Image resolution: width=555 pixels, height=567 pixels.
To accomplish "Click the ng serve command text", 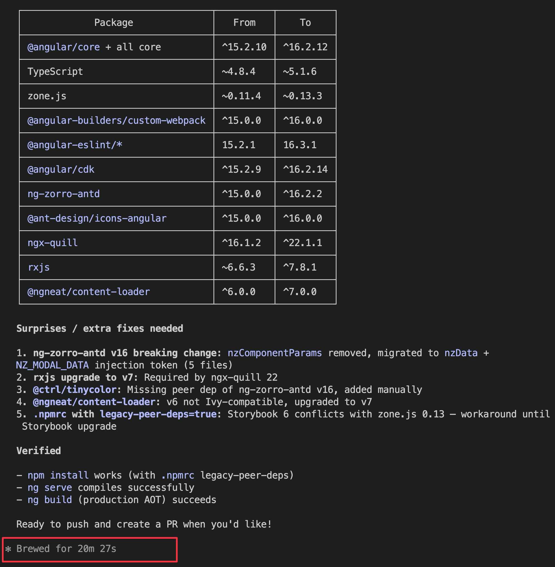I will [x=49, y=488].
